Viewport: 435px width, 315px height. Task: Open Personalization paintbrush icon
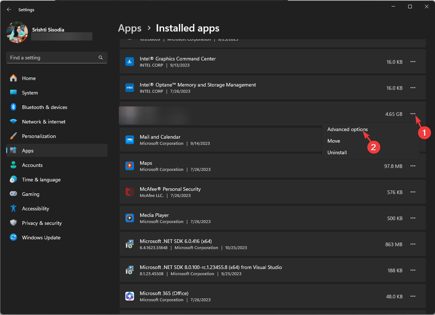tap(13, 136)
